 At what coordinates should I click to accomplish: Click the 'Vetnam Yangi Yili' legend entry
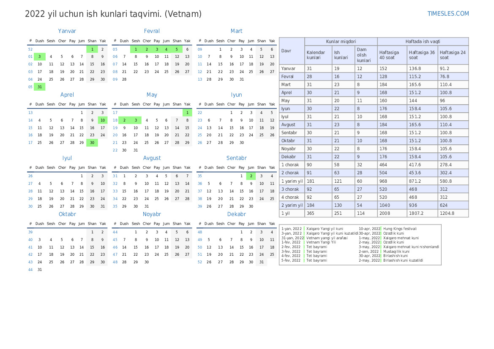[x=321, y=242]
